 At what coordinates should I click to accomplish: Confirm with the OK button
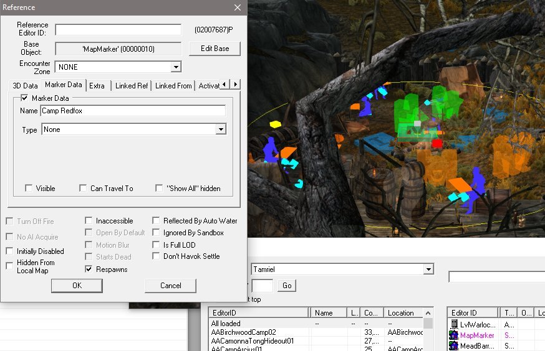pos(77,286)
